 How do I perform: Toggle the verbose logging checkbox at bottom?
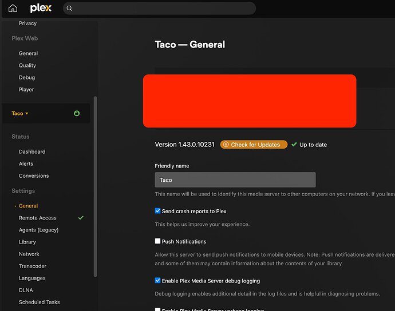(x=157, y=309)
